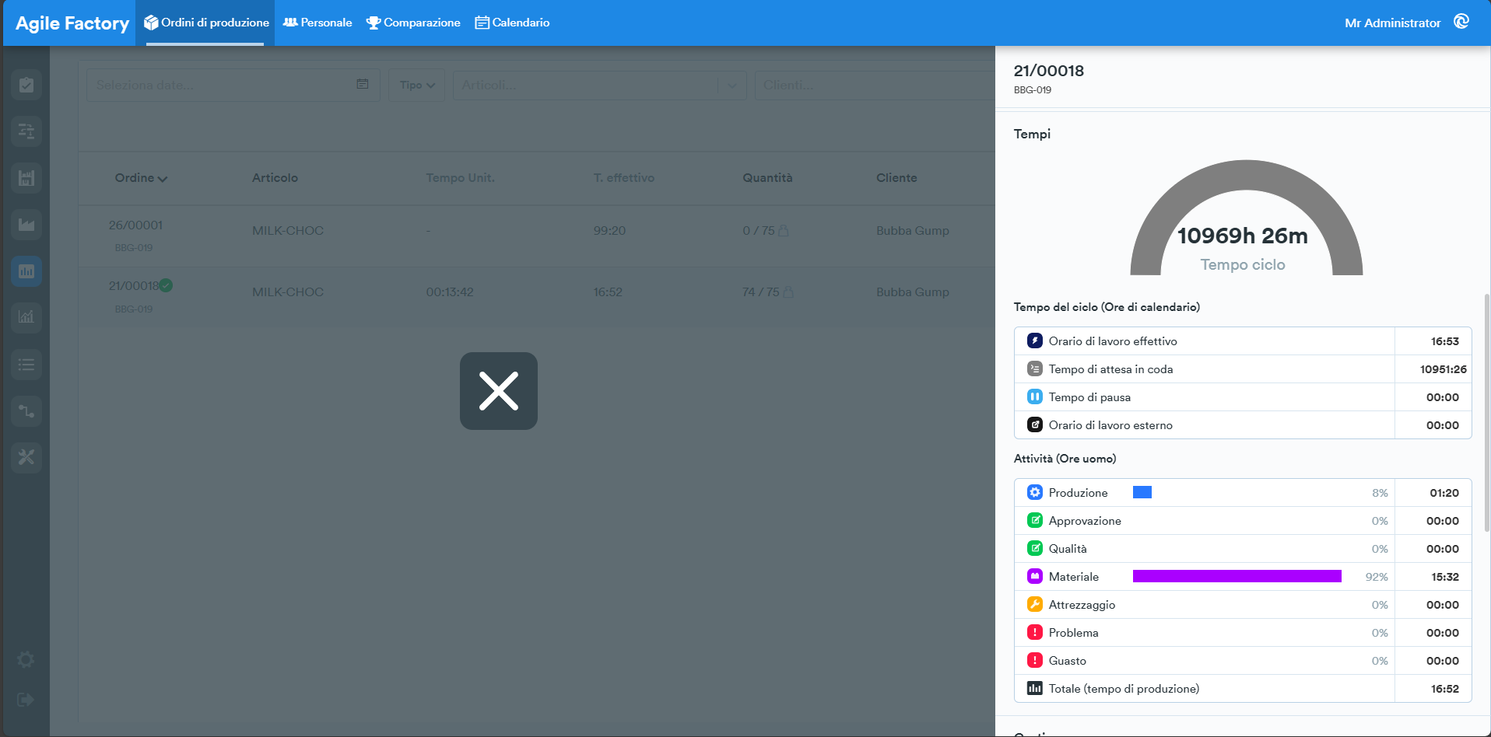Click the T. effettivo column header
Image resolution: width=1491 pixels, height=737 pixels.
[x=623, y=178]
